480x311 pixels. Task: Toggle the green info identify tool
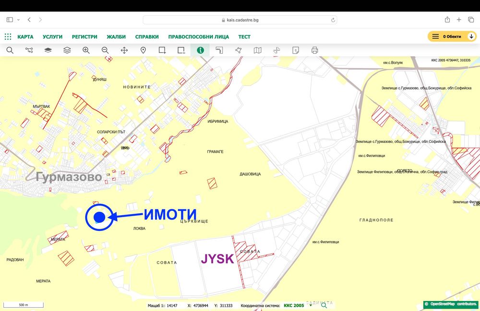point(200,50)
